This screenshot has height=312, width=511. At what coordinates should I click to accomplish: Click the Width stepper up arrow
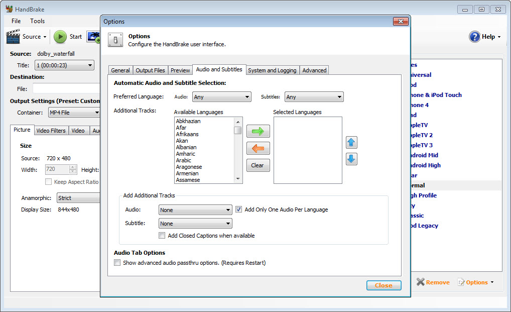coord(73,167)
